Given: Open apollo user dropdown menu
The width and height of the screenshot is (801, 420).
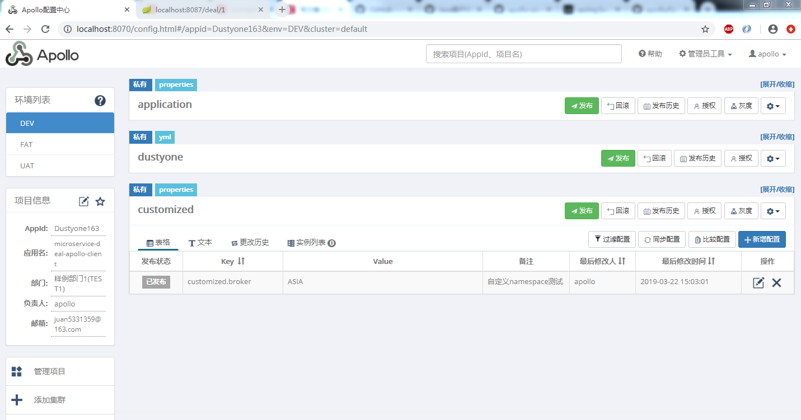Looking at the screenshot, I should (767, 54).
